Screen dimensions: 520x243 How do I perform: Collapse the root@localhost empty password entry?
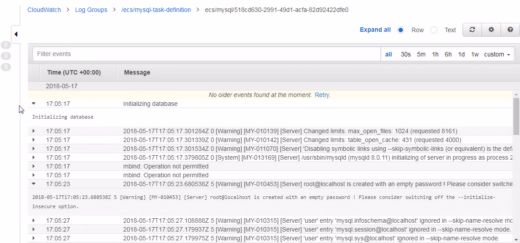[34, 184]
